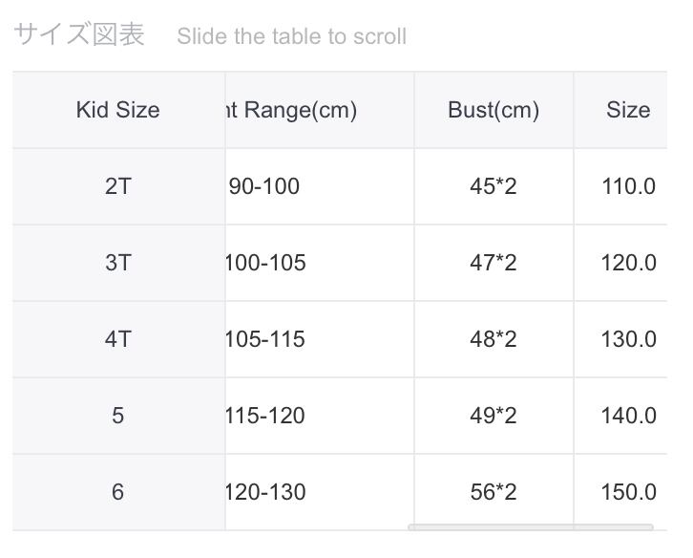Viewport: 693px width, 558px height.
Task: Select the kid size 5 cell
Action: pos(118,416)
